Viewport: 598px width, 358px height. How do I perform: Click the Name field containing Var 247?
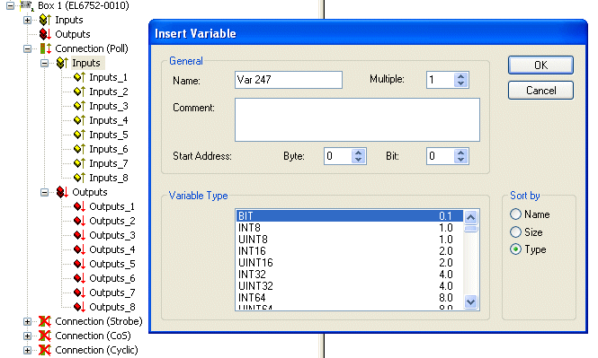point(289,80)
